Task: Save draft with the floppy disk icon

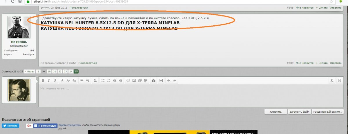Action: [161, 81]
